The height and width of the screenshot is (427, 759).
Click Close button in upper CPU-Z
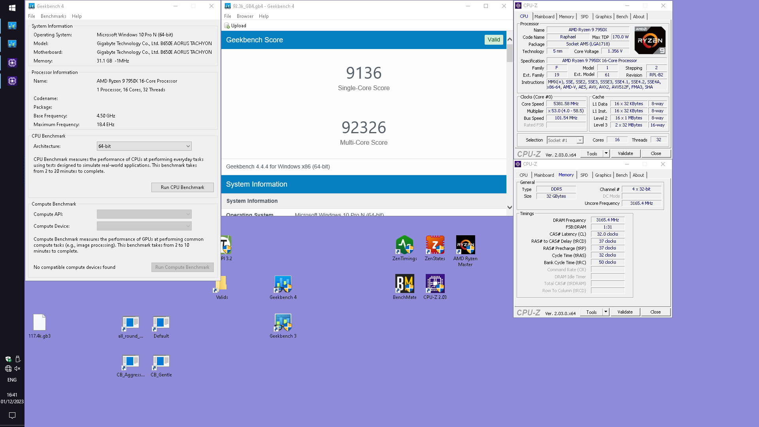tap(656, 153)
